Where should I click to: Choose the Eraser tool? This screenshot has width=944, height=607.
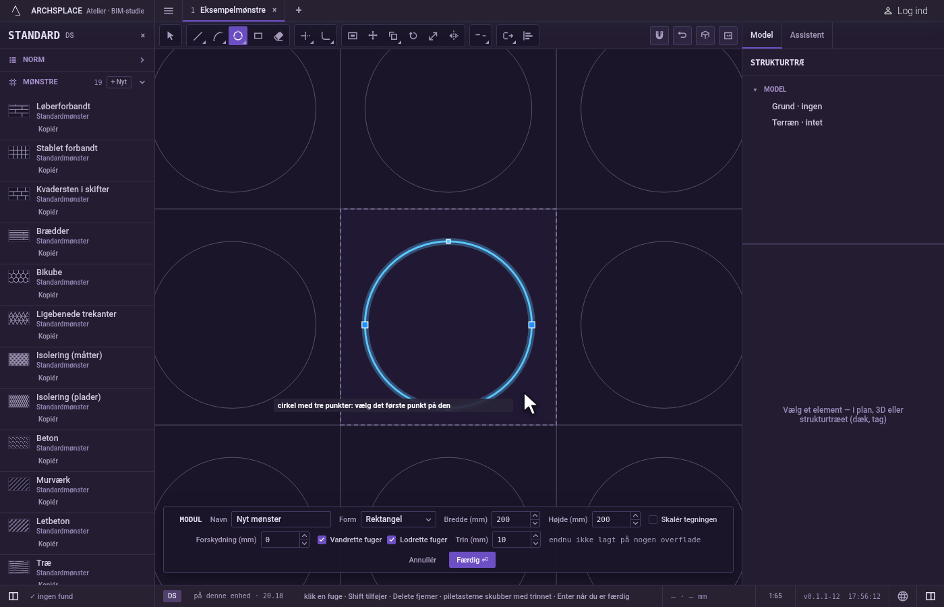tap(278, 36)
